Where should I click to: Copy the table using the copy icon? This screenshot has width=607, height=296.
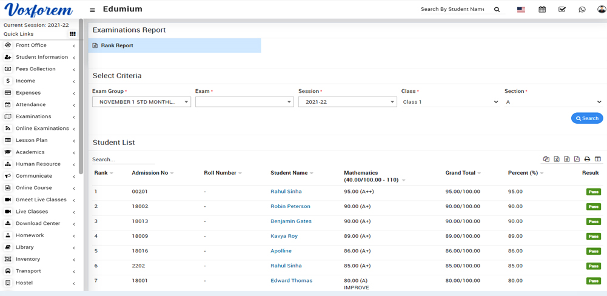click(546, 159)
